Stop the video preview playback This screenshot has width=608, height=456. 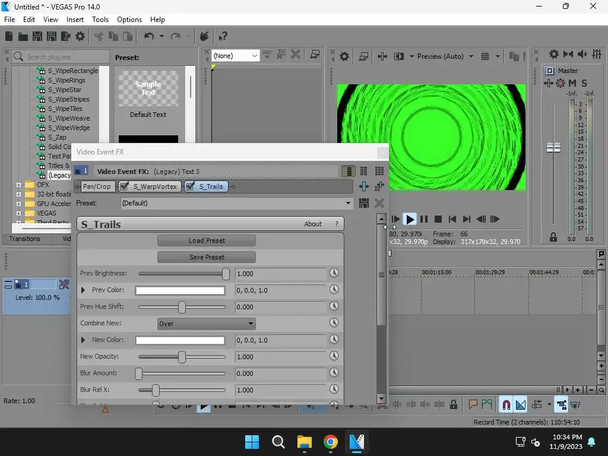coord(438,220)
